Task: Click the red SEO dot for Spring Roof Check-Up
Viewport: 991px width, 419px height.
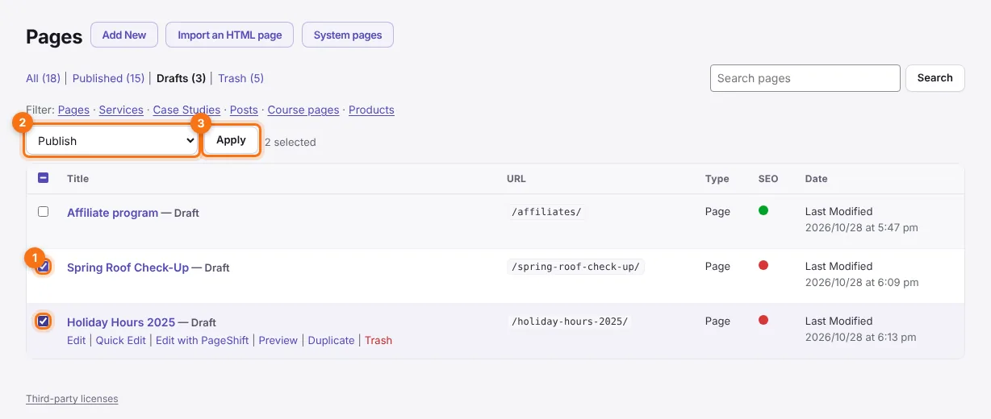Action: tap(763, 265)
